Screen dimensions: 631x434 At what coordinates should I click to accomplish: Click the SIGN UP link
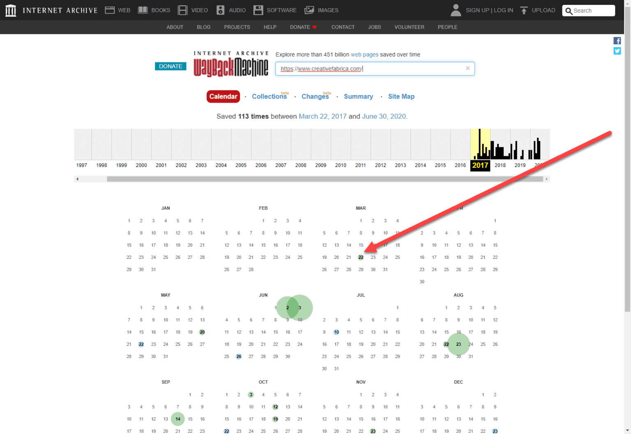pos(477,10)
